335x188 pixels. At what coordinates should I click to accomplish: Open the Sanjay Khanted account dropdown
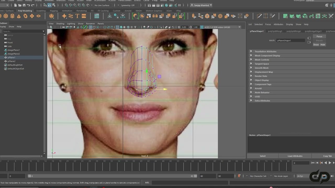[201, 5]
